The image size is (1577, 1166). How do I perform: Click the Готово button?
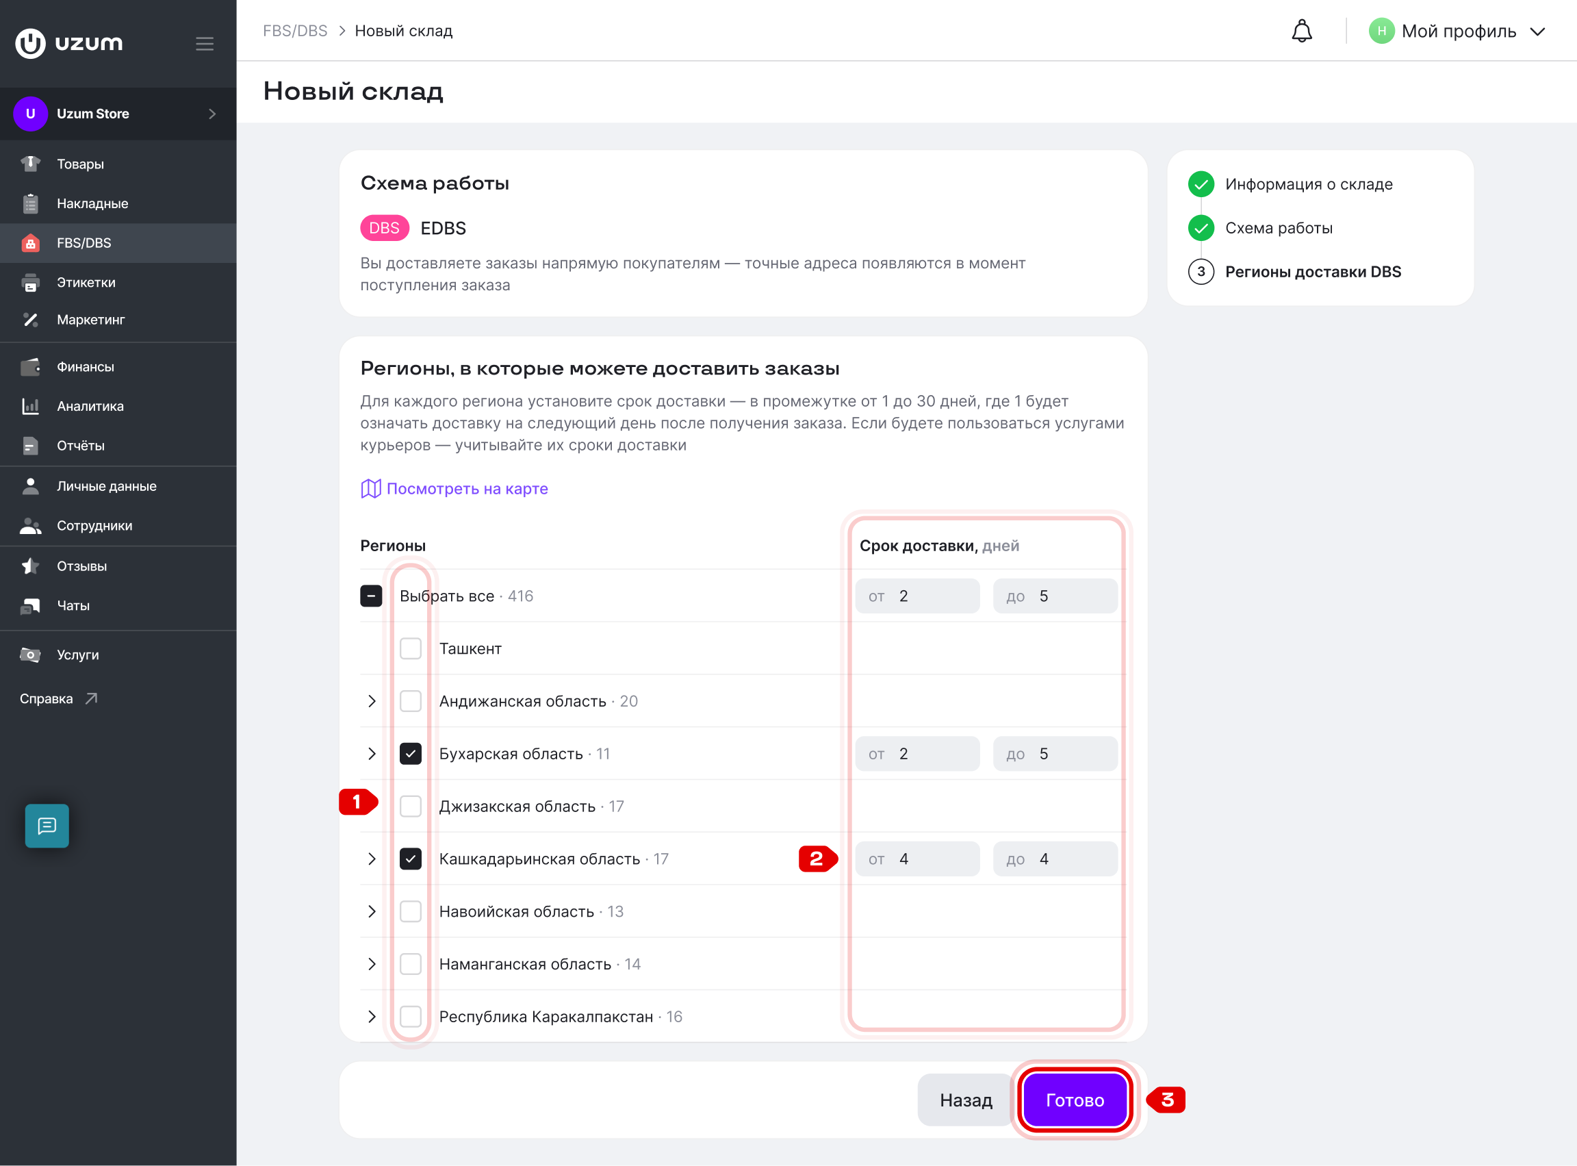pyautogui.click(x=1075, y=1100)
